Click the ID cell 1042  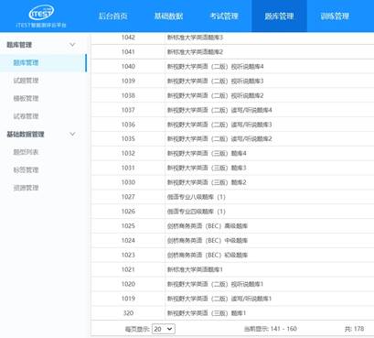128,38
